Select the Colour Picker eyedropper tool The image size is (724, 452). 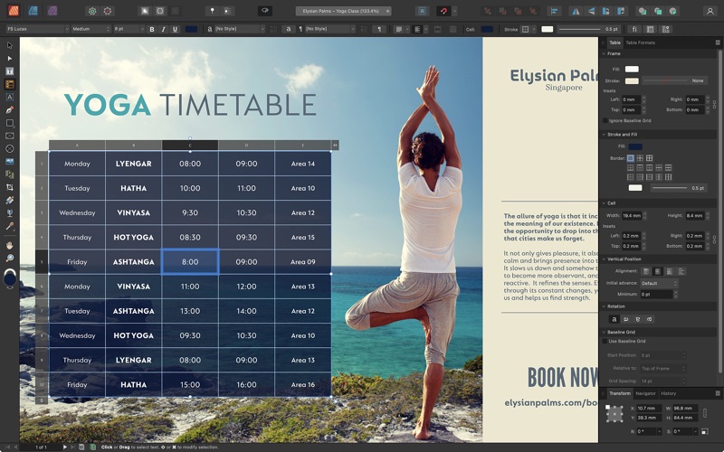[x=10, y=226]
